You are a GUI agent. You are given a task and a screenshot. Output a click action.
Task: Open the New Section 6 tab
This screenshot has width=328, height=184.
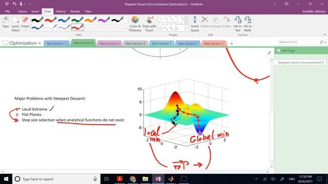click(x=109, y=43)
